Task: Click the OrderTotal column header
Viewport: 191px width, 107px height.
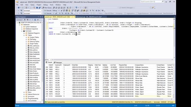Action: [x=98, y=65]
